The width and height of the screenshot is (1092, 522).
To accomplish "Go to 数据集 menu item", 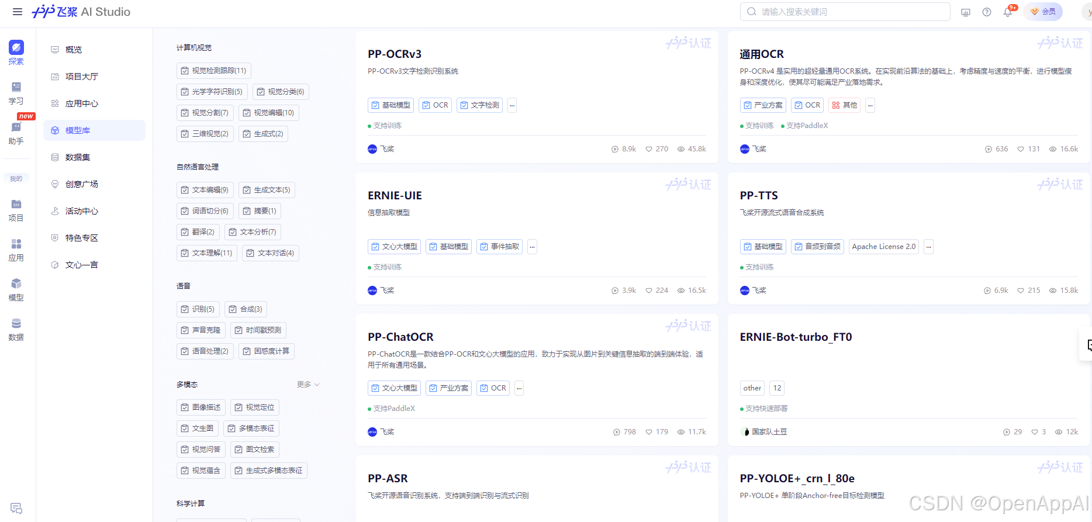I will [x=94, y=157].
